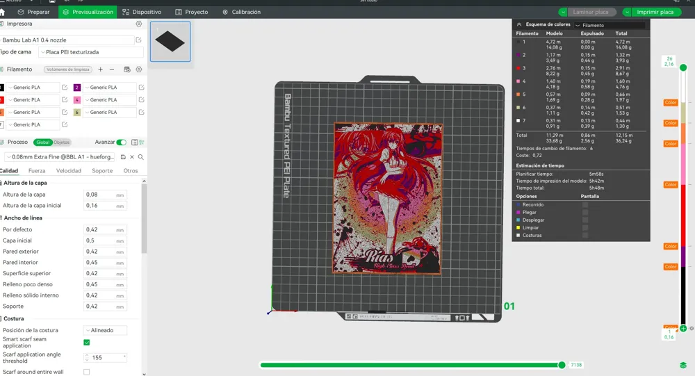
Task: Open the Velocidad settings tab
Action: pyautogui.click(x=69, y=171)
